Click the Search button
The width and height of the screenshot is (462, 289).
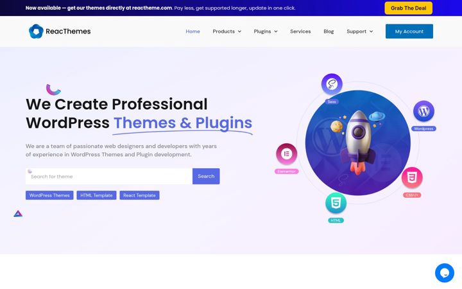tap(206, 176)
